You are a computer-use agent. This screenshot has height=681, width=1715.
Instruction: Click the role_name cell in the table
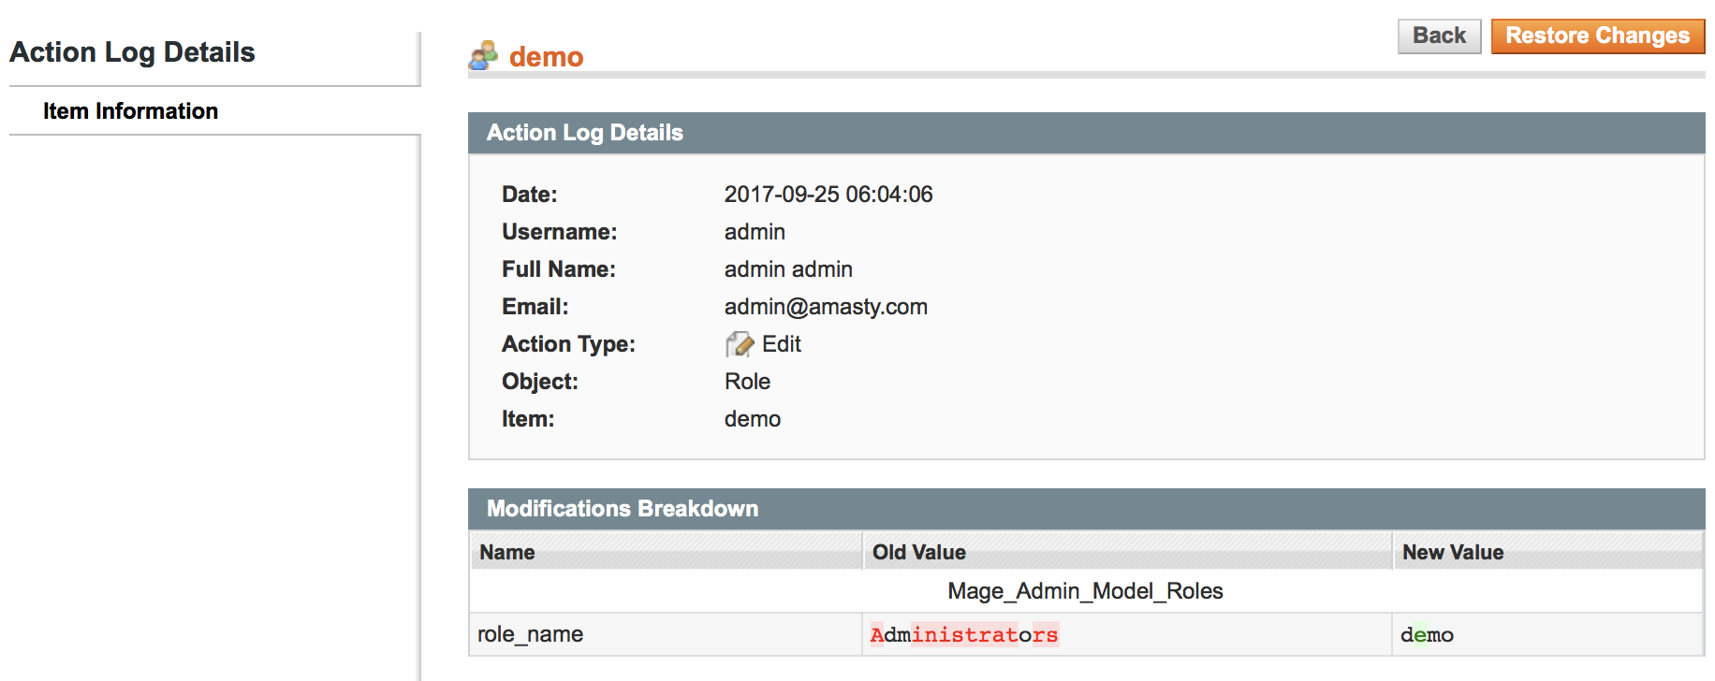[x=530, y=634]
